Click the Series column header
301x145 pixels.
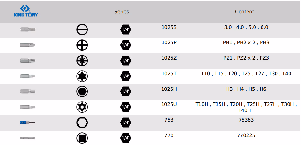(122, 12)
